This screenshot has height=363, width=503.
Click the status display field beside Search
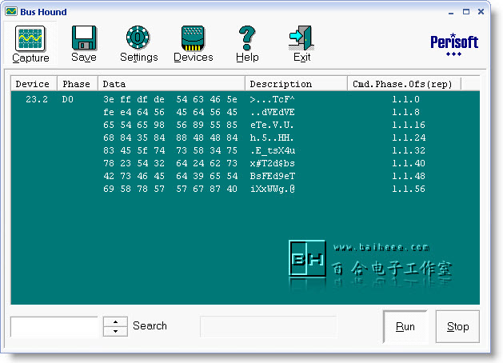tap(268, 326)
